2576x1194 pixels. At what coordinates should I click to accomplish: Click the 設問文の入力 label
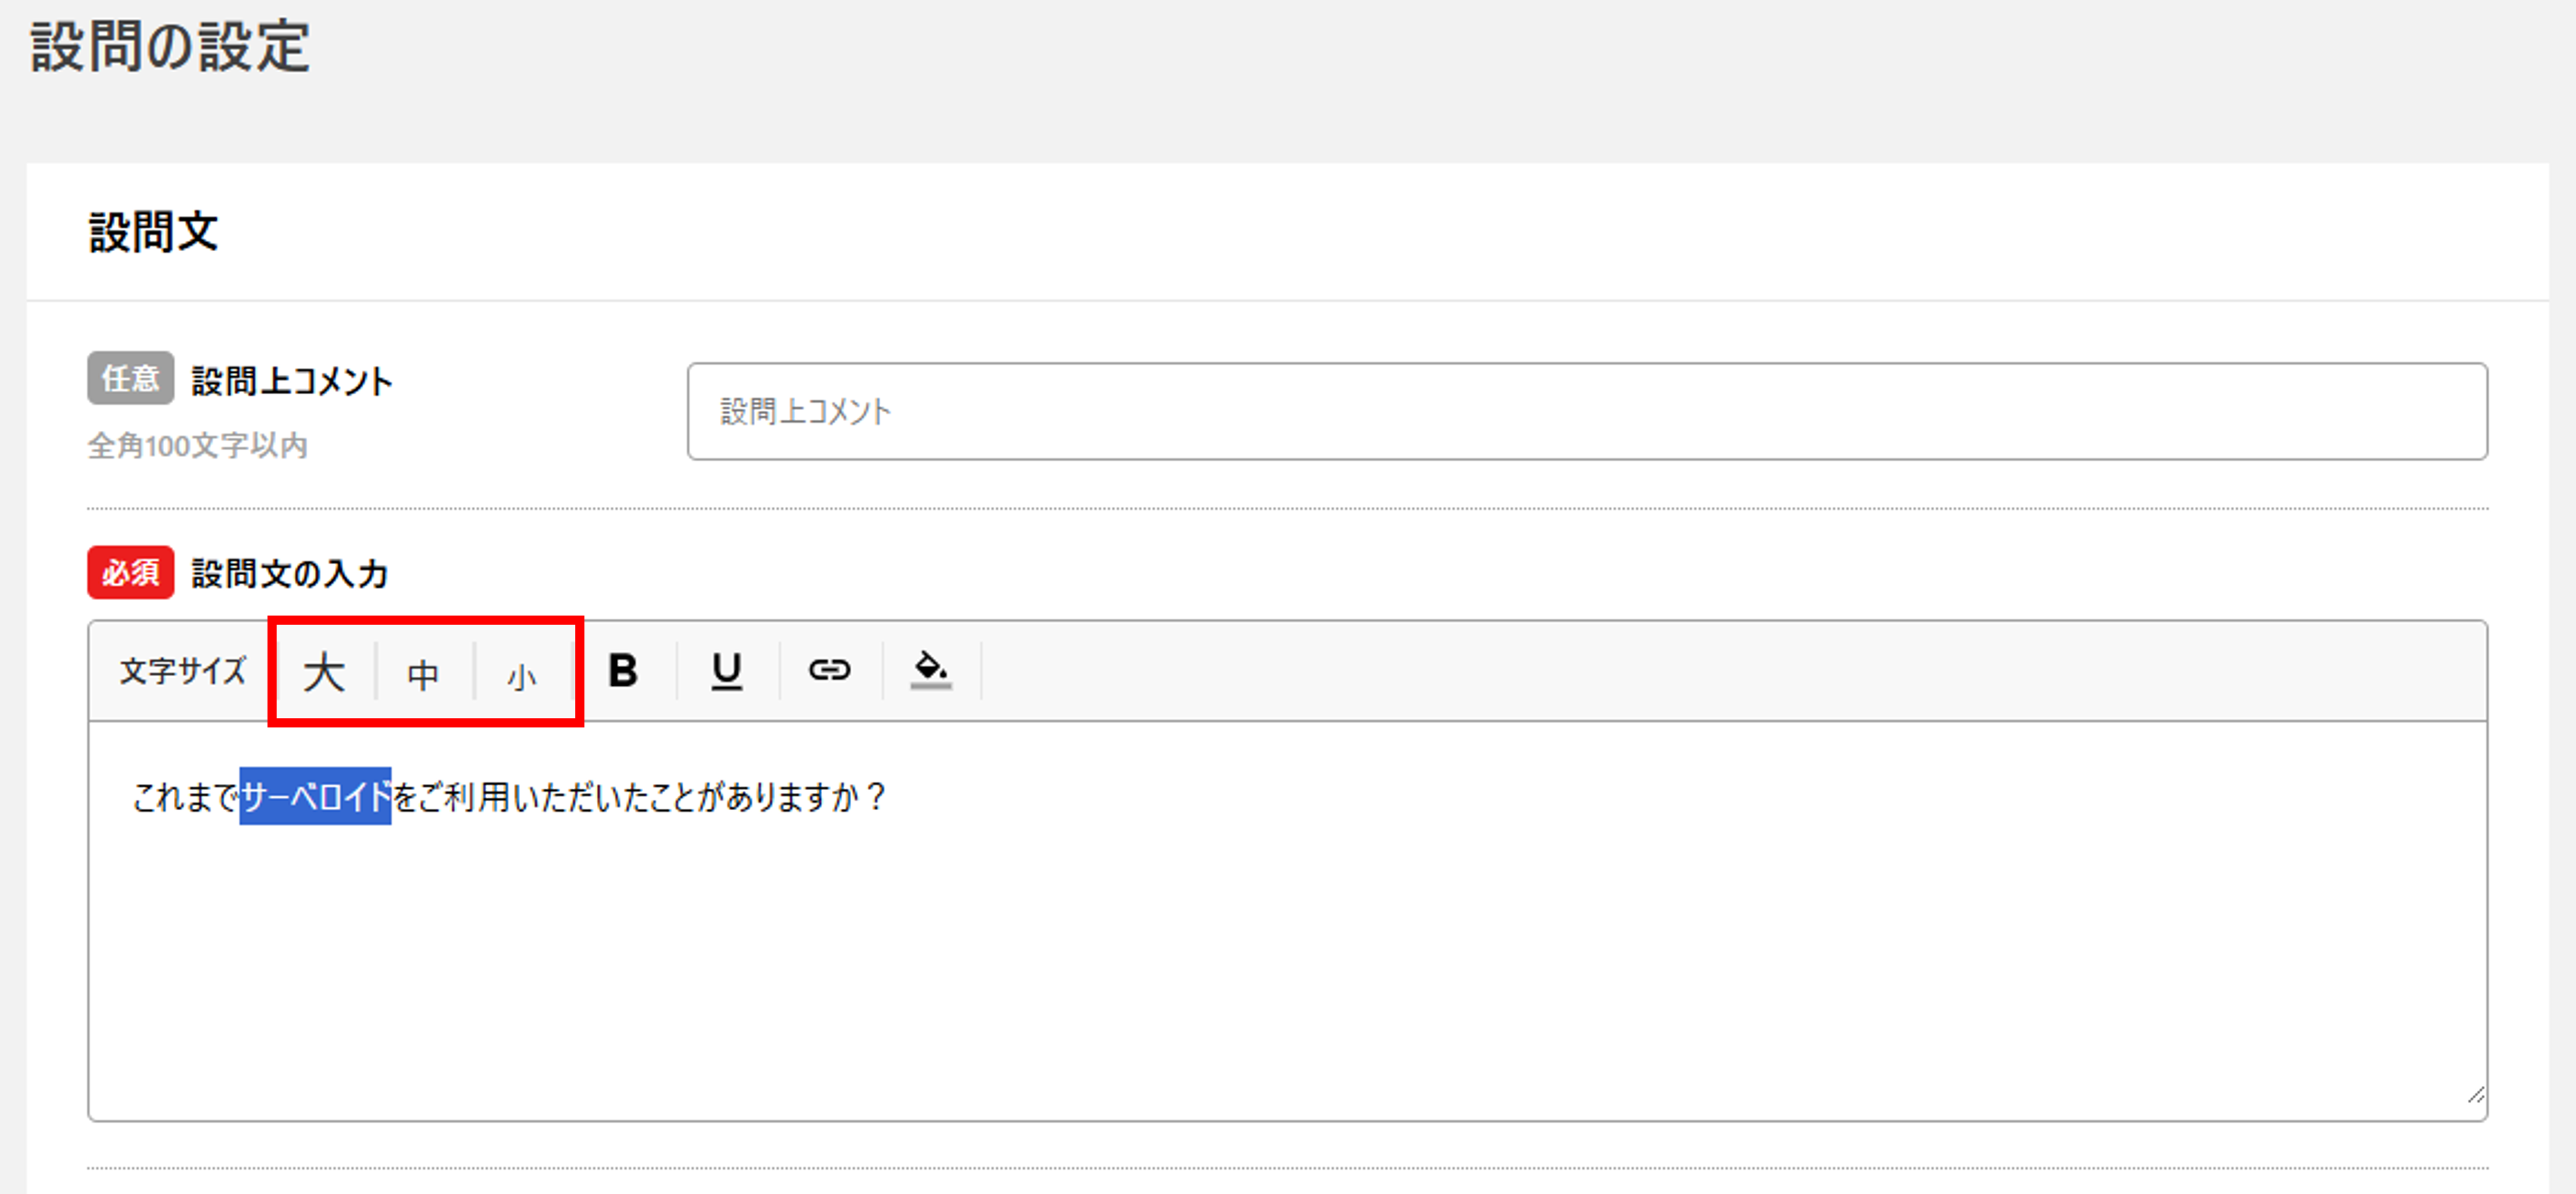289,573
